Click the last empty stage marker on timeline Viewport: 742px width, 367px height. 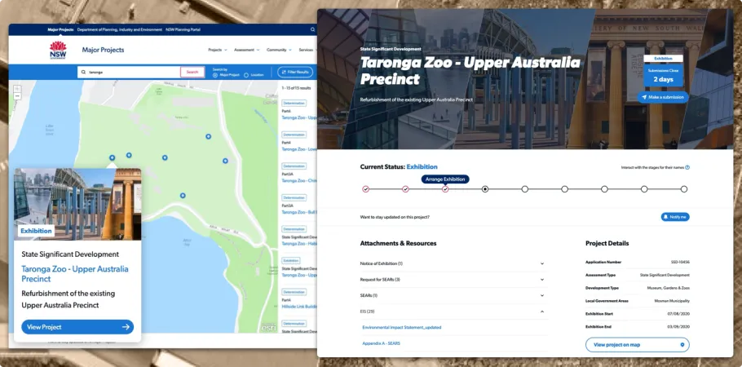[684, 189]
